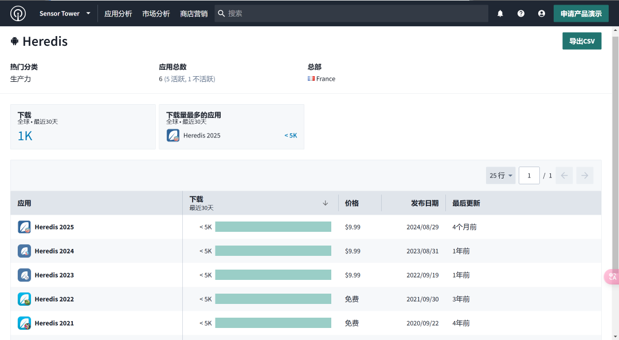Screen dimensions: 619x340
Task: Open the 25 行 rows-per-page dropdown
Action: (x=500, y=176)
